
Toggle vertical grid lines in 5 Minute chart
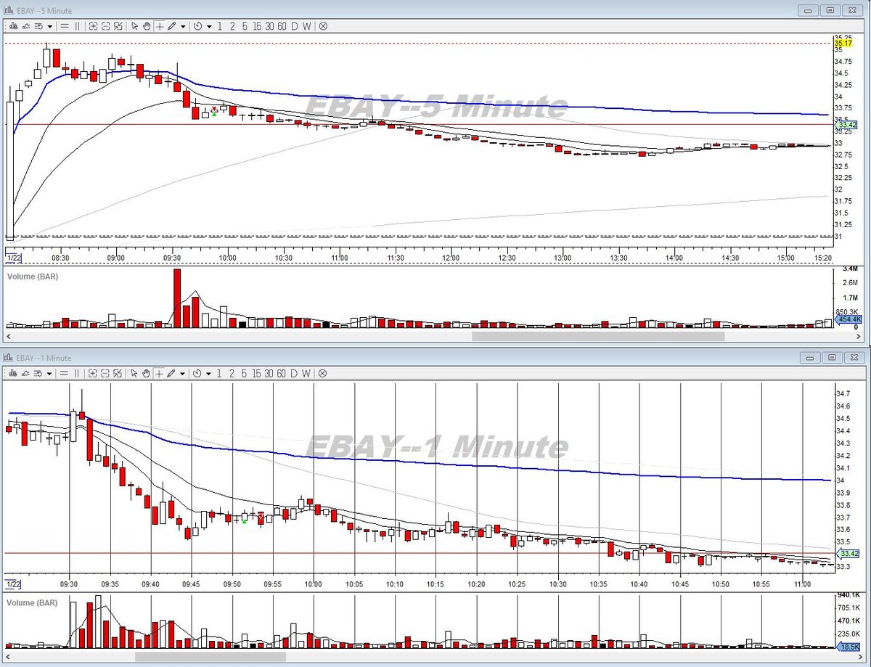pyautogui.click(x=77, y=25)
